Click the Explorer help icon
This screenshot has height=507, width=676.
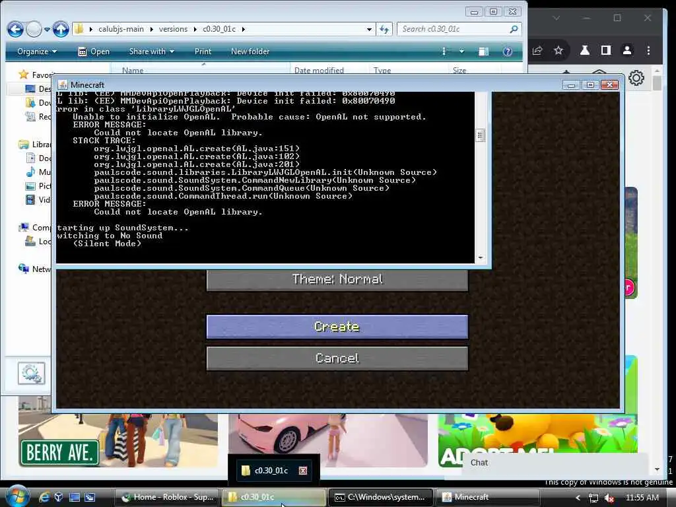tap(508, 51)
